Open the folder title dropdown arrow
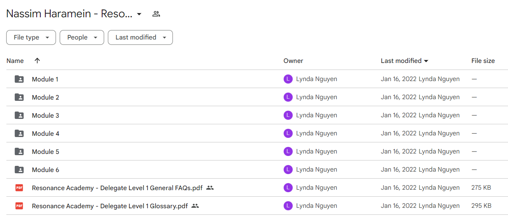The height and width of the screenshot is (221, 508). coord(139,14)
